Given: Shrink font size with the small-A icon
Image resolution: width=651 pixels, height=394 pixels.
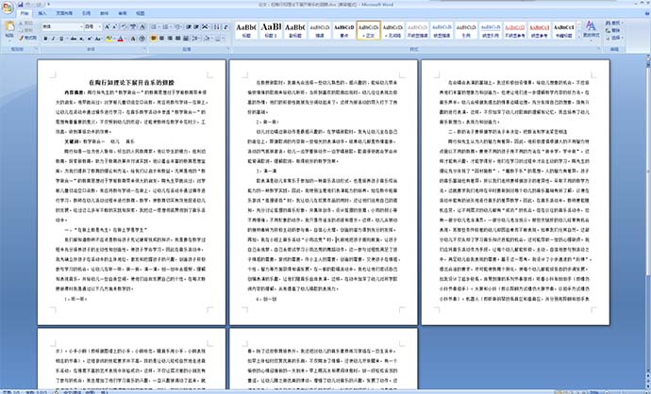Looking at the screenshot, I should click(x=114, y=26).
